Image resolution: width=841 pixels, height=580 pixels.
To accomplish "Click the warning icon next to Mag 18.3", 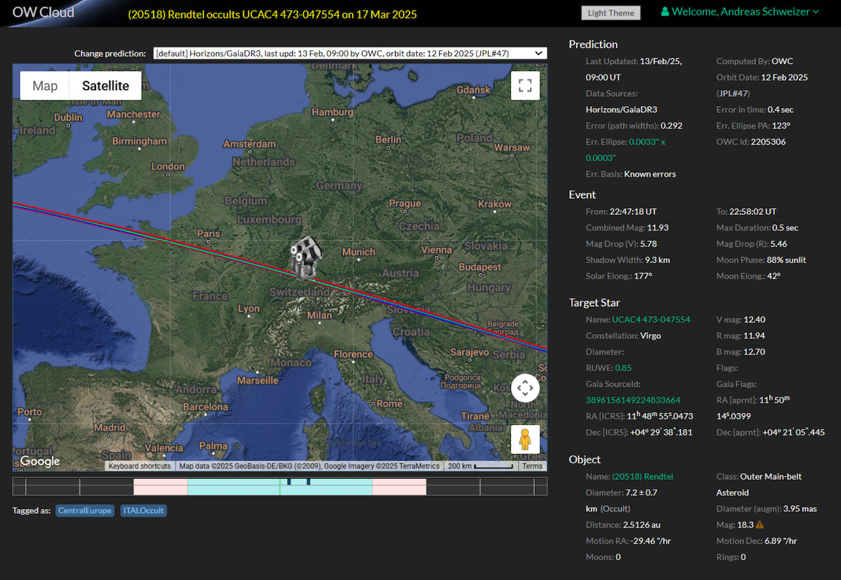I will click(759, 525).
